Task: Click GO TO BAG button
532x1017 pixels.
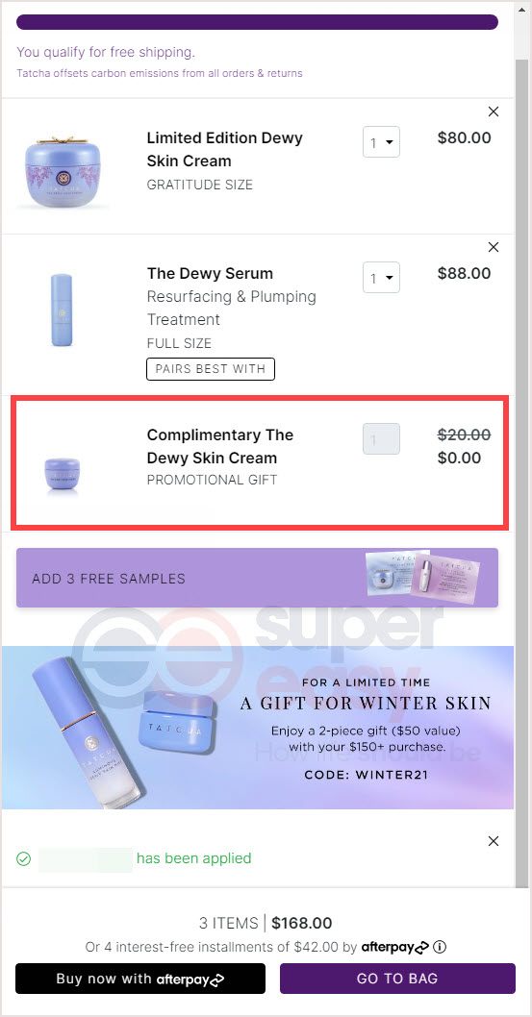Action: 397,979
